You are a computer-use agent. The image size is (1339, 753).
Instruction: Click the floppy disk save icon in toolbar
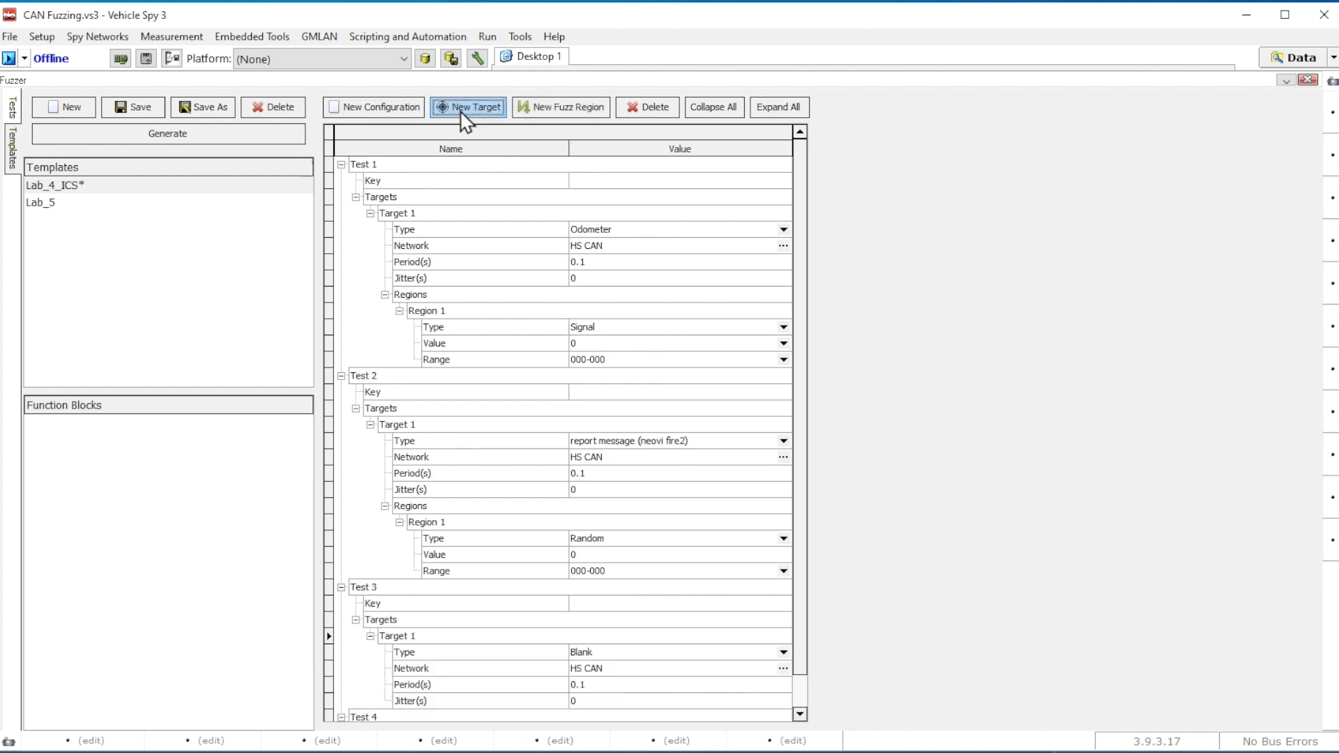click(146, 59)
